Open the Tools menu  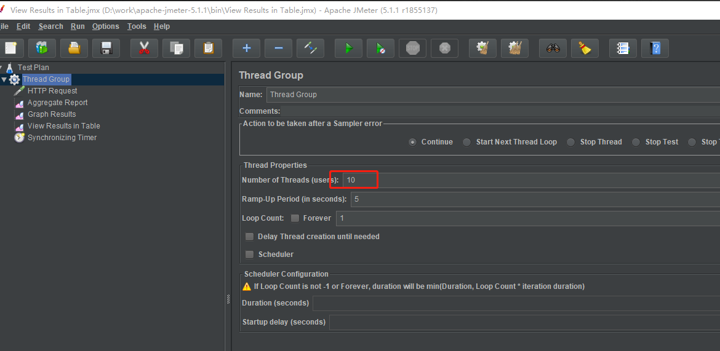pyautogui.click(x=137, y=26)
